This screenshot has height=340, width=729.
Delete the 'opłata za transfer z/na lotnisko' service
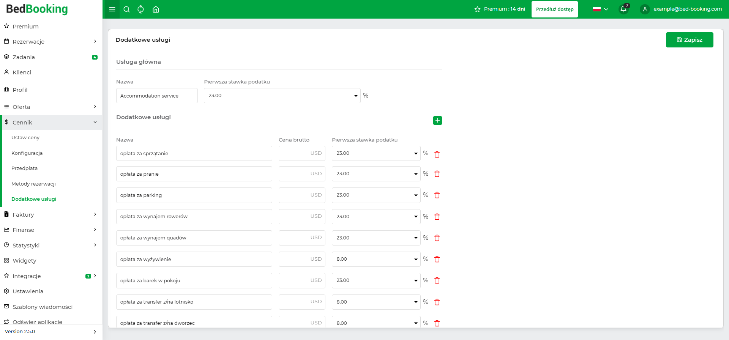(437, 302)
